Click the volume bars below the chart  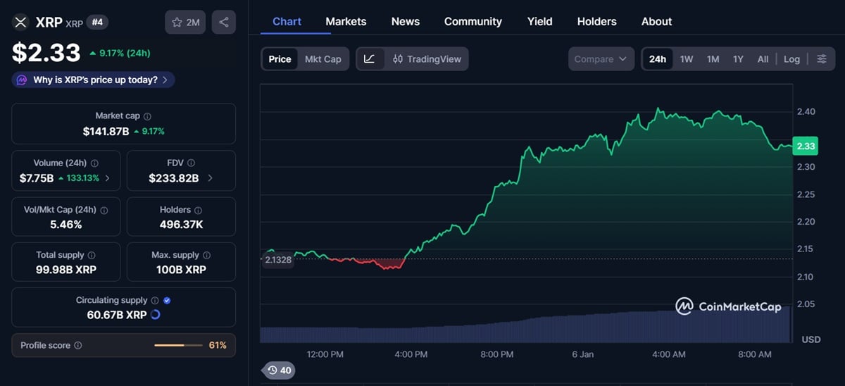click(525, 325)
